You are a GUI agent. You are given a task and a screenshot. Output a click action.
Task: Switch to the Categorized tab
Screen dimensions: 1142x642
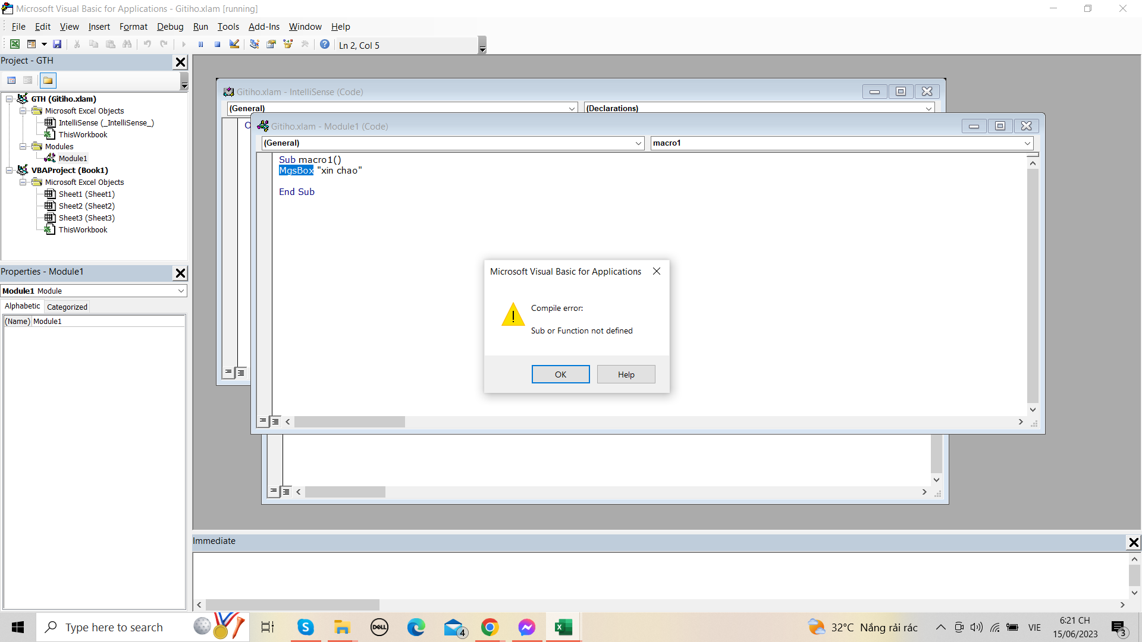(67, 307)
